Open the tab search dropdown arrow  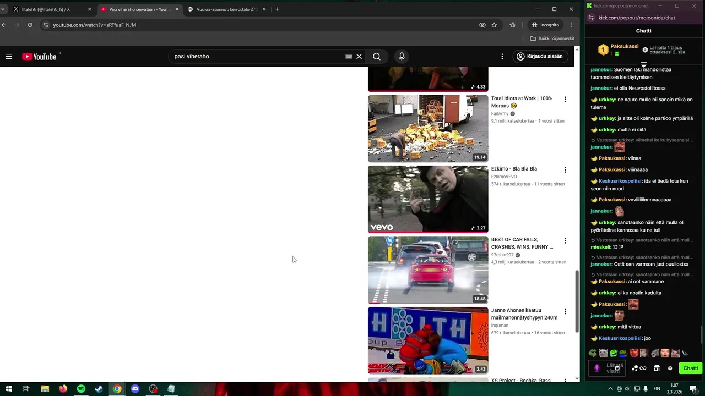pos(3,9)
